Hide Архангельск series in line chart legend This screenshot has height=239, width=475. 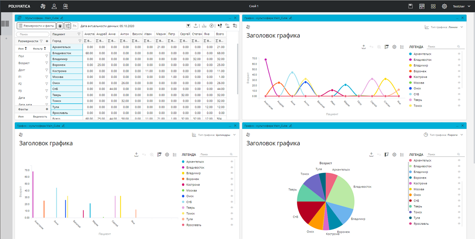459,54
